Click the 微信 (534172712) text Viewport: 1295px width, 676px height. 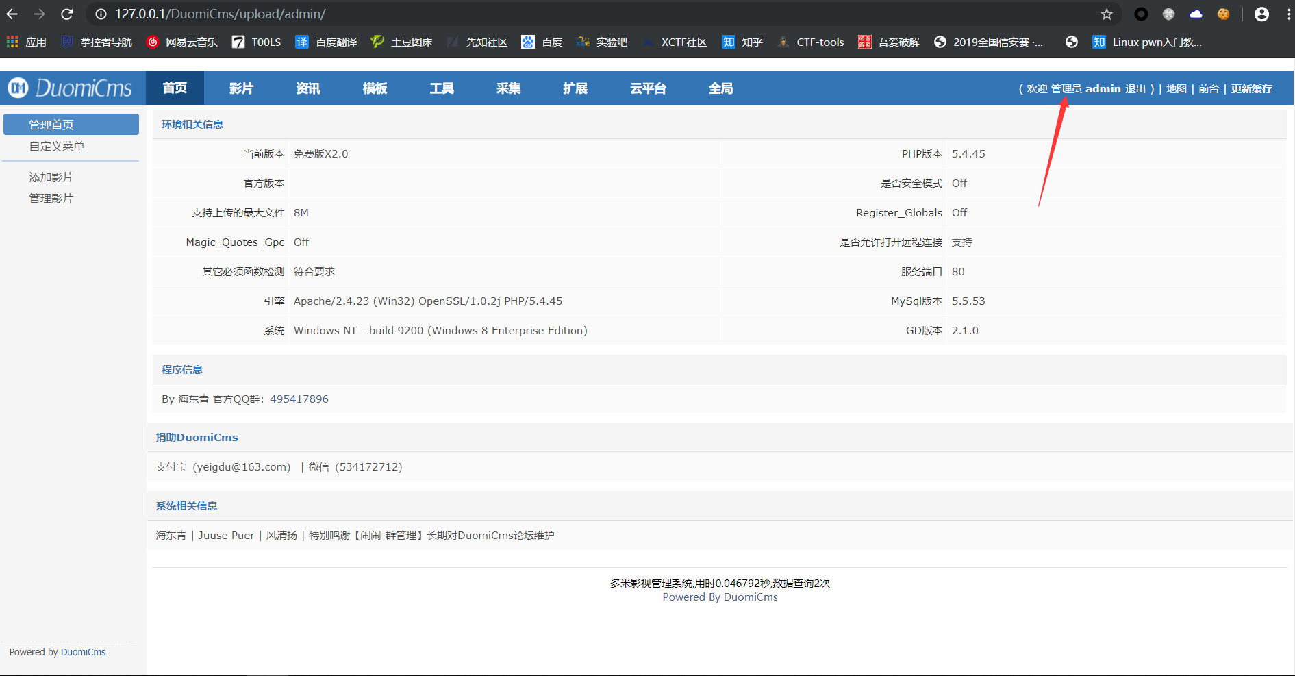coord(355,467)
